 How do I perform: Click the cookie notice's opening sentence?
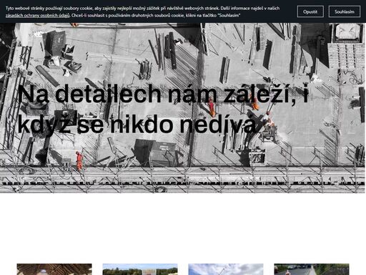[x=112, y=9]
